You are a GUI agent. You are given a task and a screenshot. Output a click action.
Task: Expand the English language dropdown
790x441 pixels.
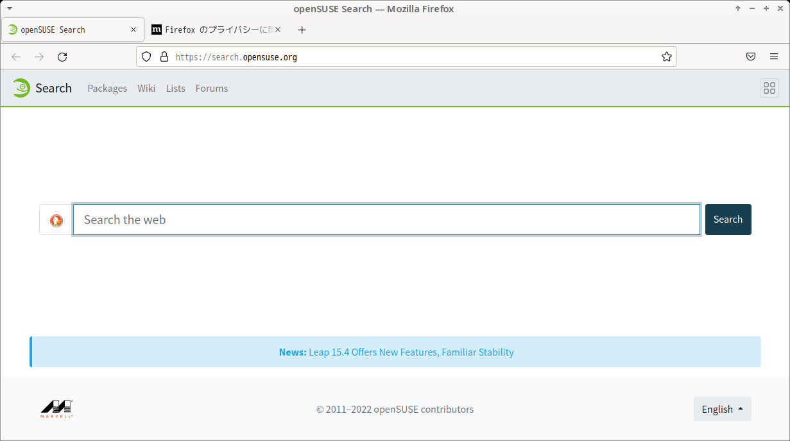click(722, 409)
